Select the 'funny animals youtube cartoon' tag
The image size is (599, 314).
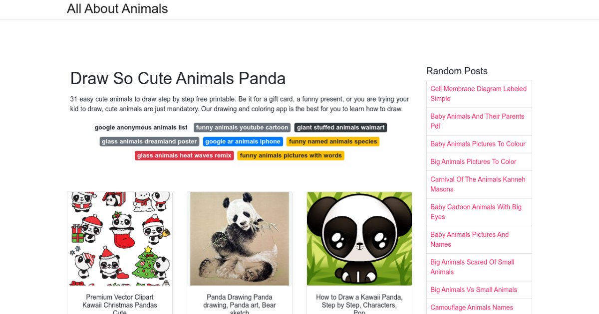point(242,127)
